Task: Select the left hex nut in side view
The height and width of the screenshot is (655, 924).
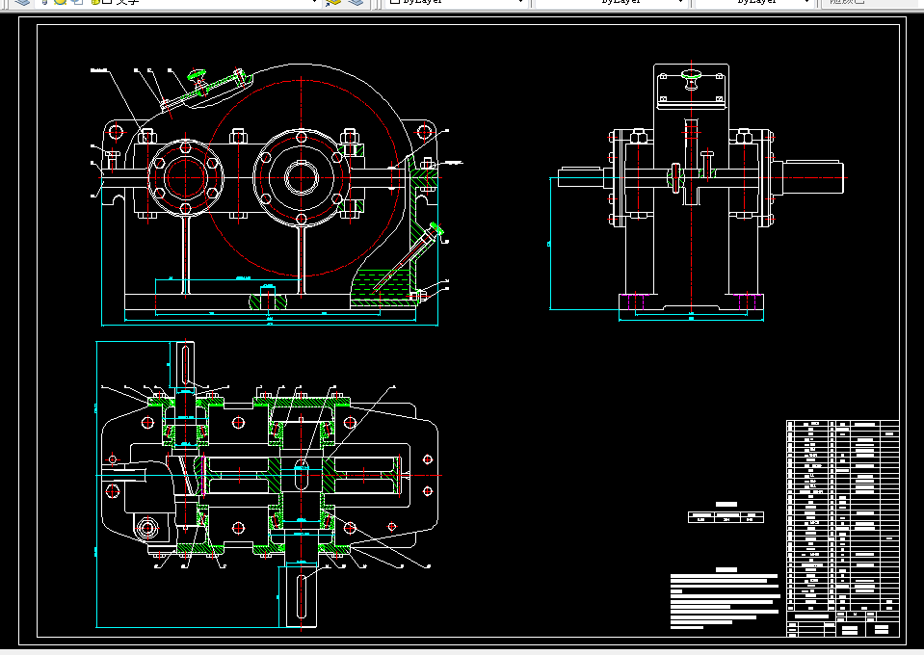Action: click(x=637, y=137)
